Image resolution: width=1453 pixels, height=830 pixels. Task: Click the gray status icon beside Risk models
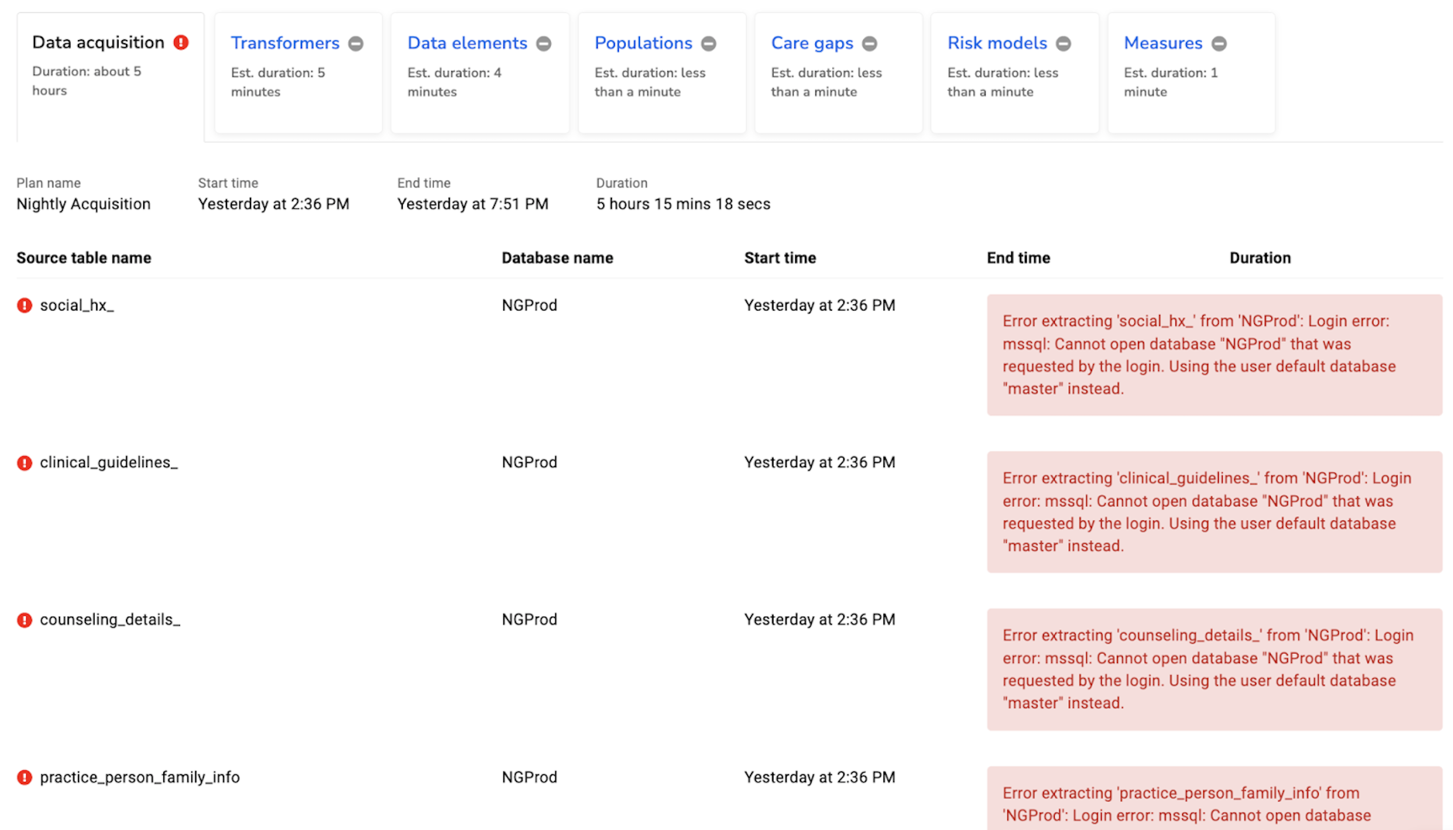pos(1063,44)
